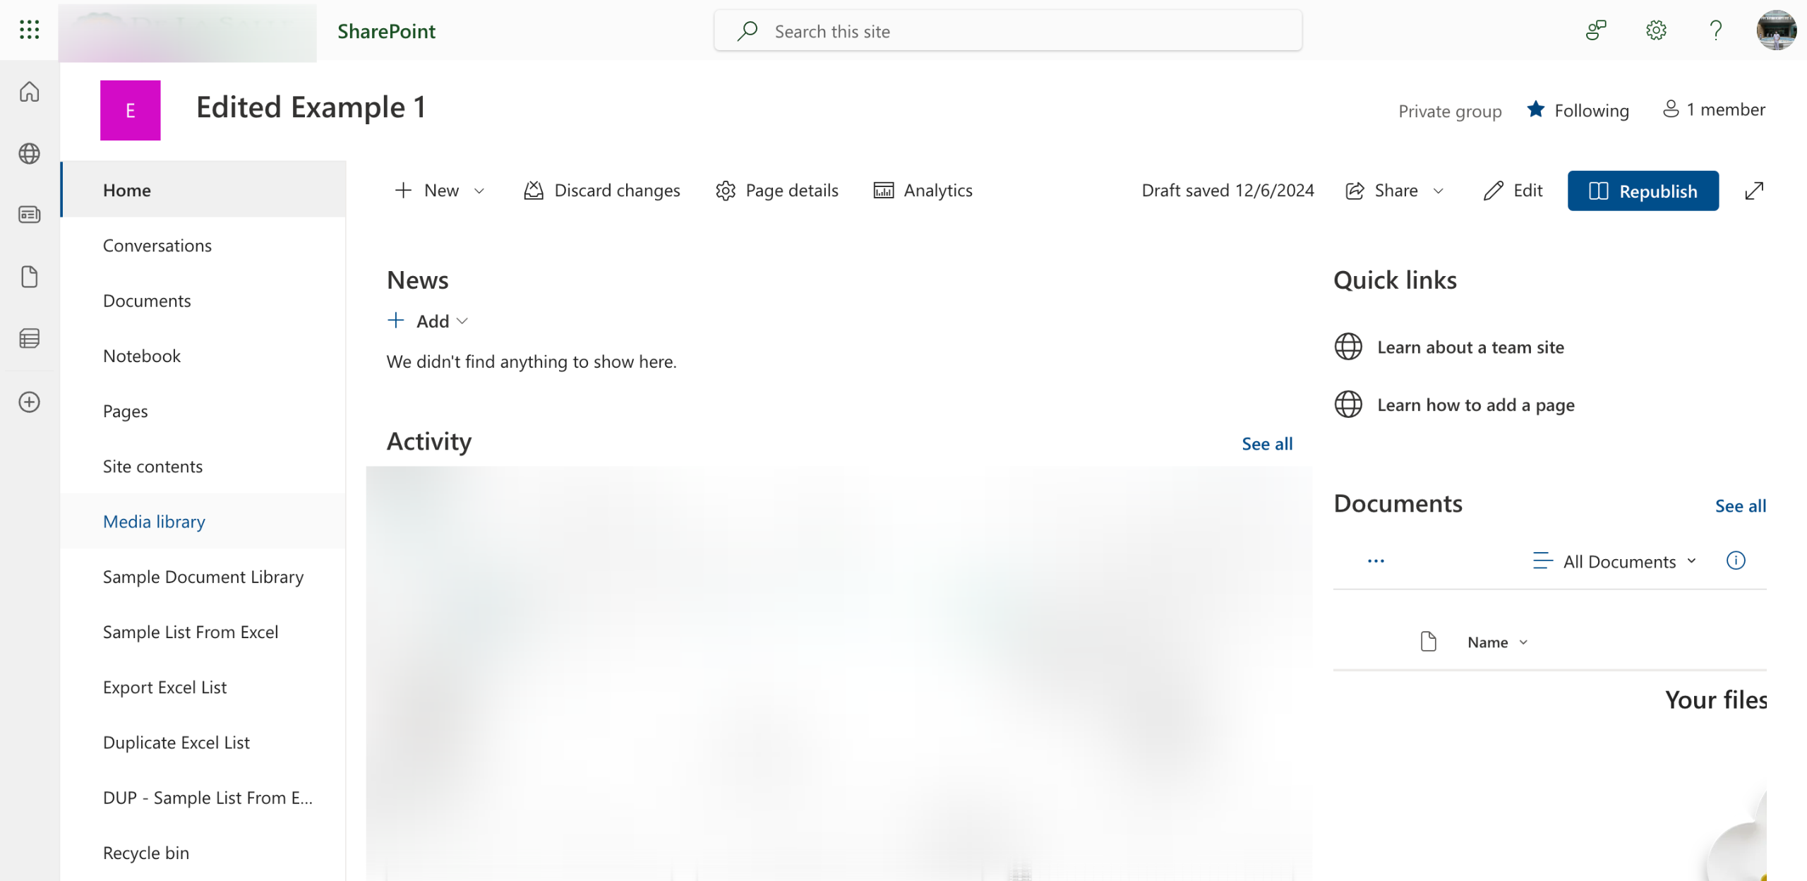Click the help question mark icon
Screen dimensions: 1807x881
(x=1716, y=30)
